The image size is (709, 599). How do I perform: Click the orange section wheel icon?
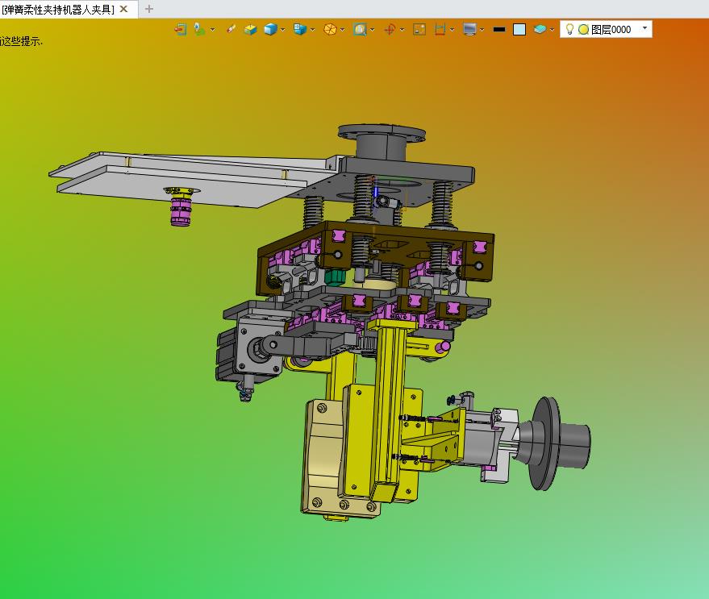330,29
